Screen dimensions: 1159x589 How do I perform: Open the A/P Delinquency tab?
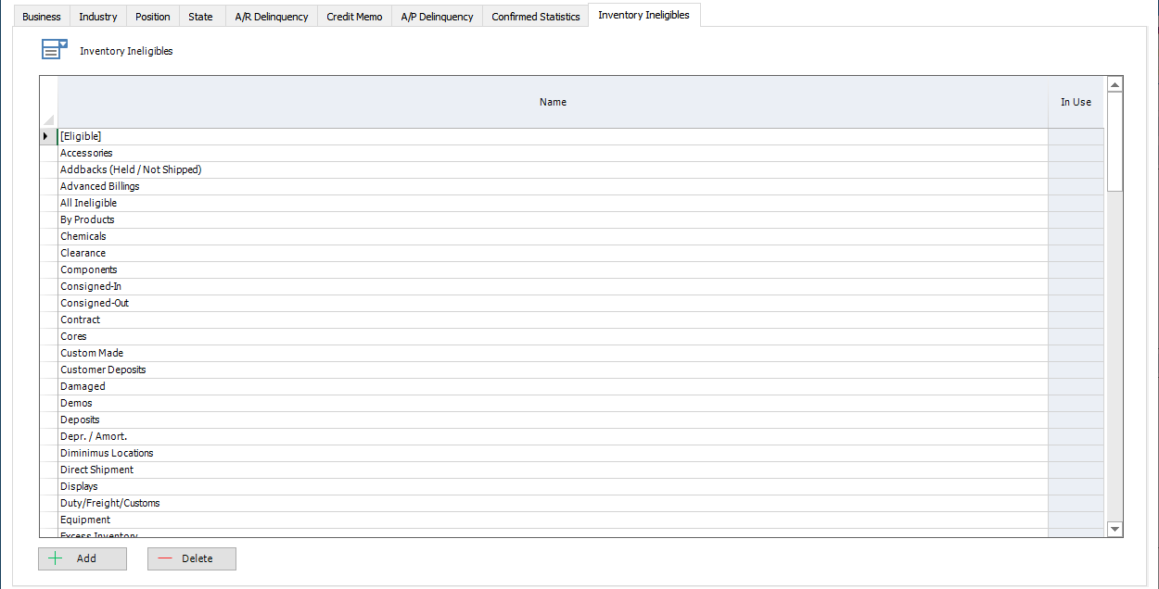[437, 16]
